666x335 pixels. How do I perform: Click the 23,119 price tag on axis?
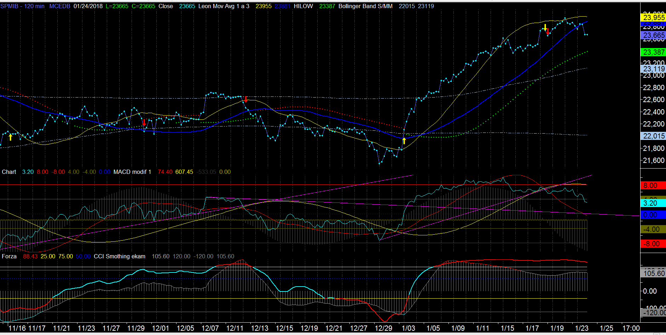click(653, 69)
